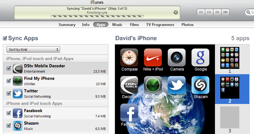Switch to Cover Flow view

[225, 12]
